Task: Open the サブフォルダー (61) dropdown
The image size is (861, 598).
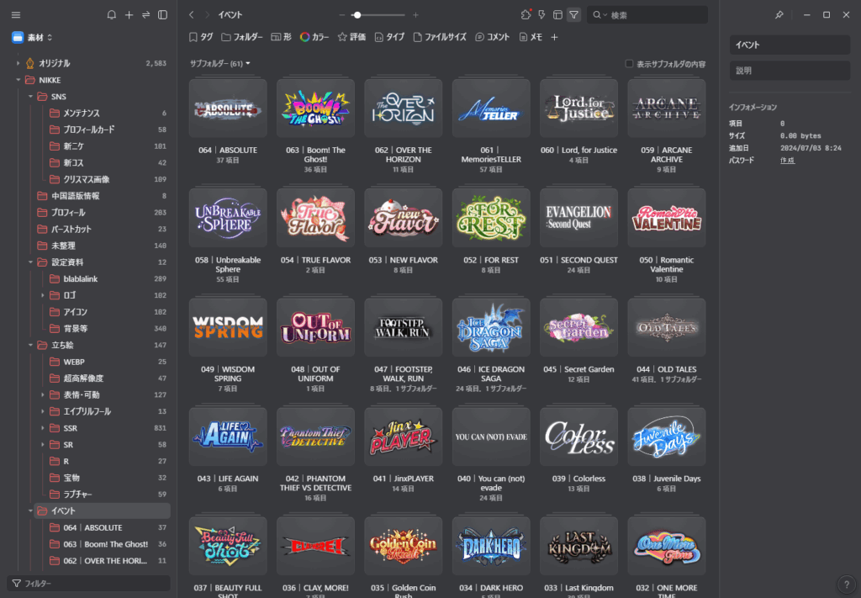Action: click(220, 64)
